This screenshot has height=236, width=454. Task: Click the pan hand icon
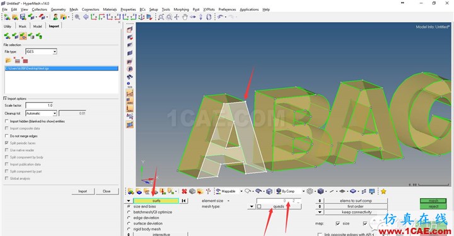[x=185, y=17]
